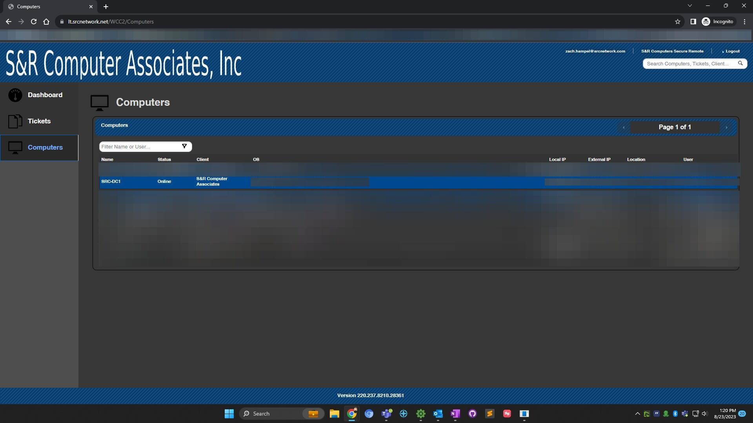Screen dimensions: 753x423
Task: Reload the page with refresh icon
Action: point(34,22)
